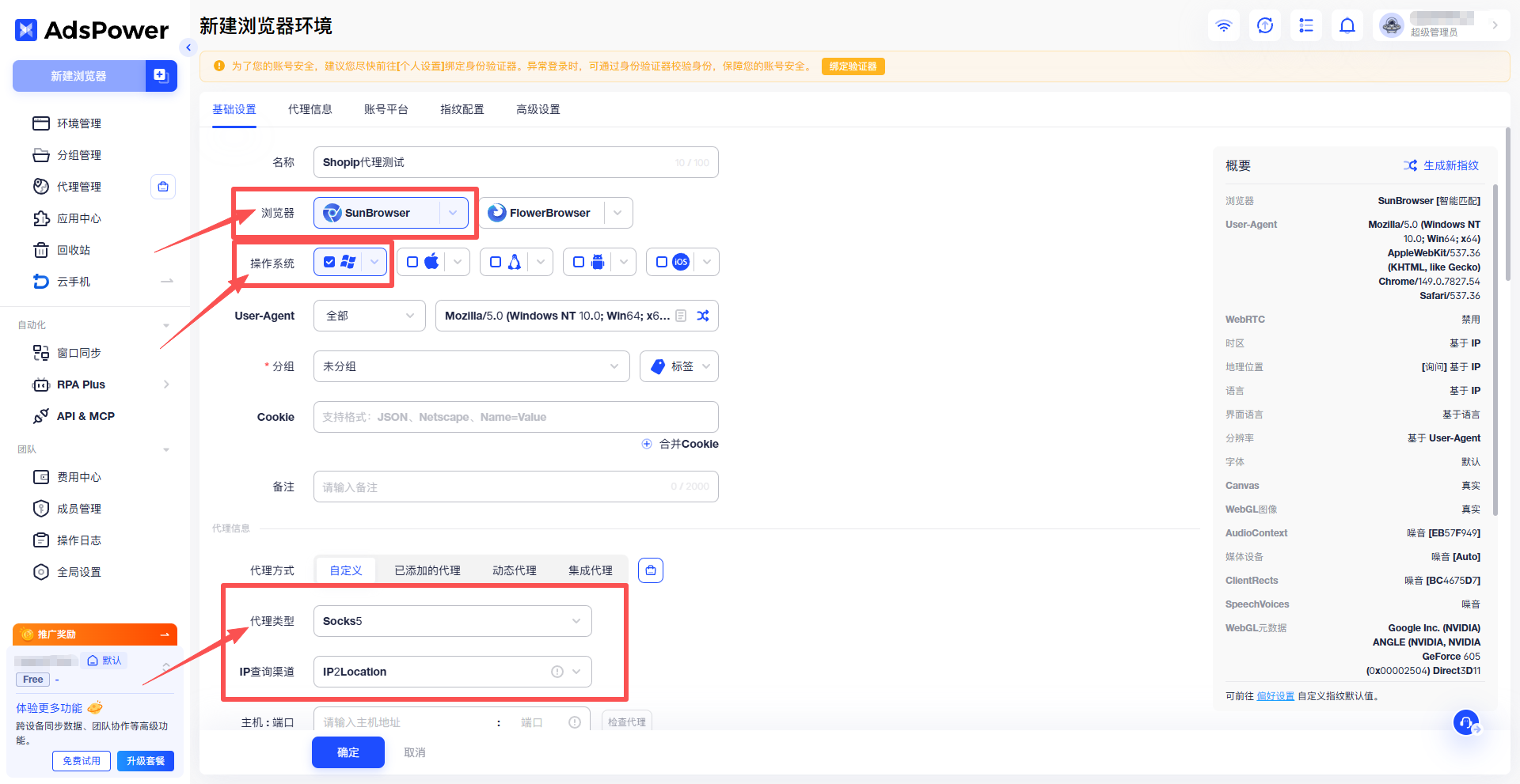Open the customer support floating icon

point(1466,722)
